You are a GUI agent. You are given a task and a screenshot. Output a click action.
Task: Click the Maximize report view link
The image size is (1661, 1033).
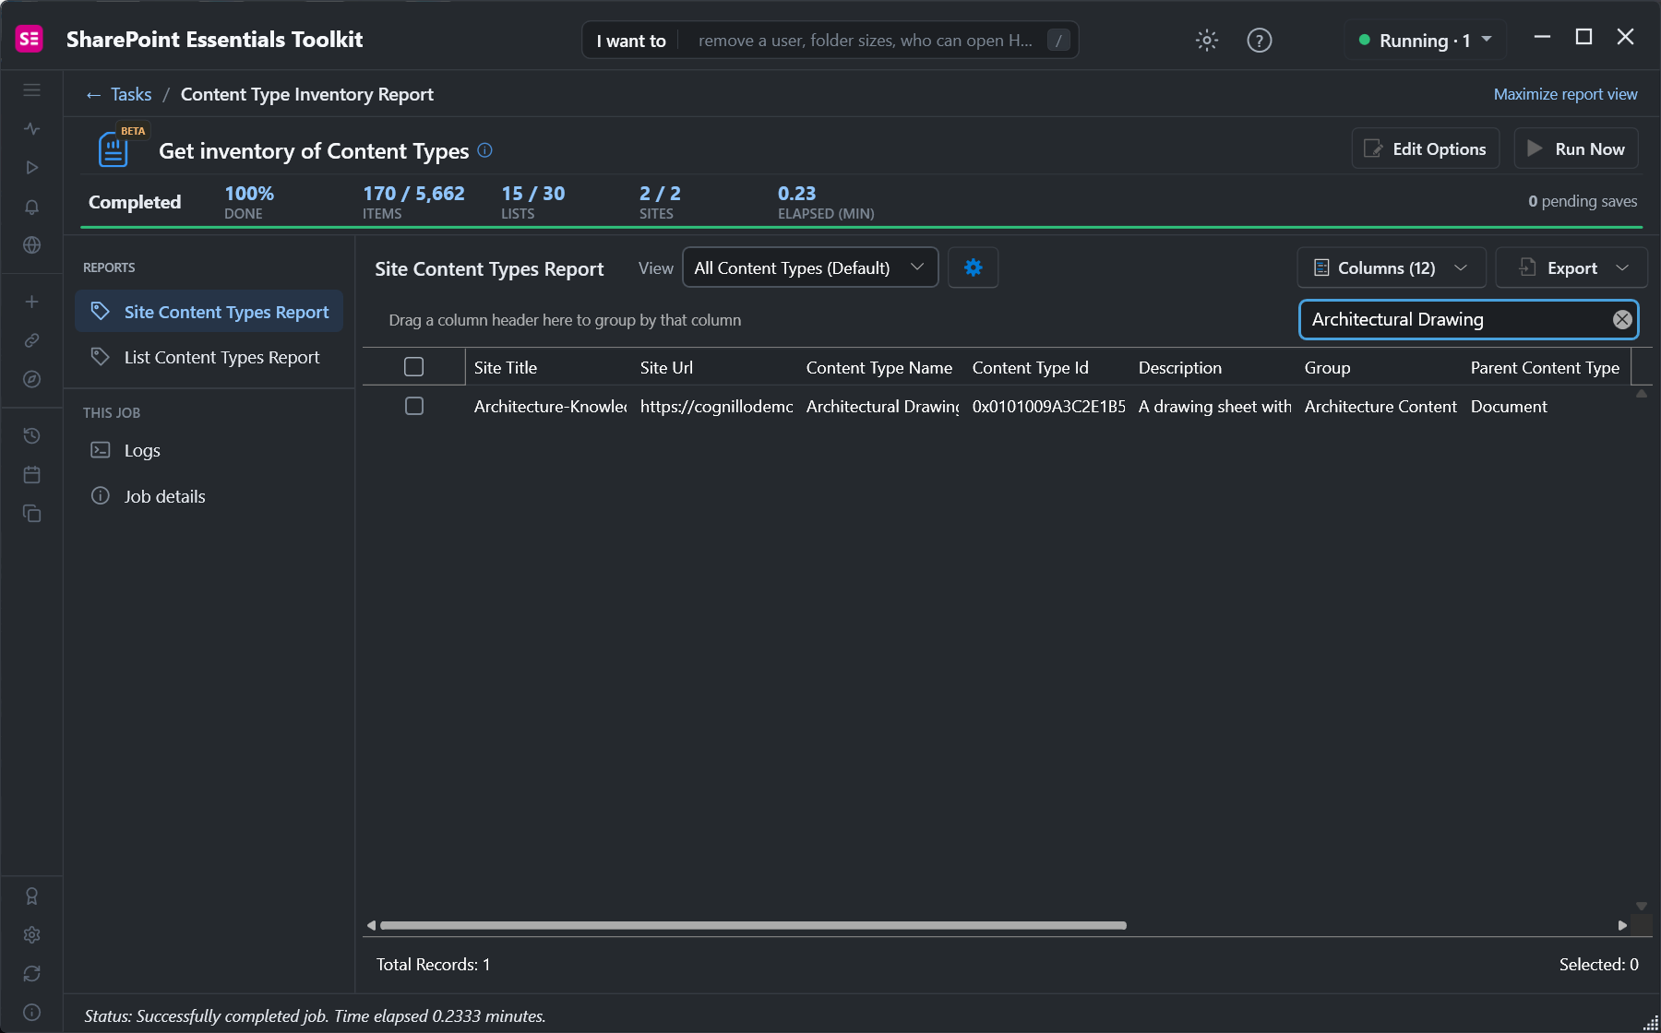pyautogui.click(x=1565, y=94)
